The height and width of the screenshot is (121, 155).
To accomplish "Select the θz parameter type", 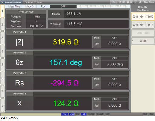I will [x=20, y=62].
